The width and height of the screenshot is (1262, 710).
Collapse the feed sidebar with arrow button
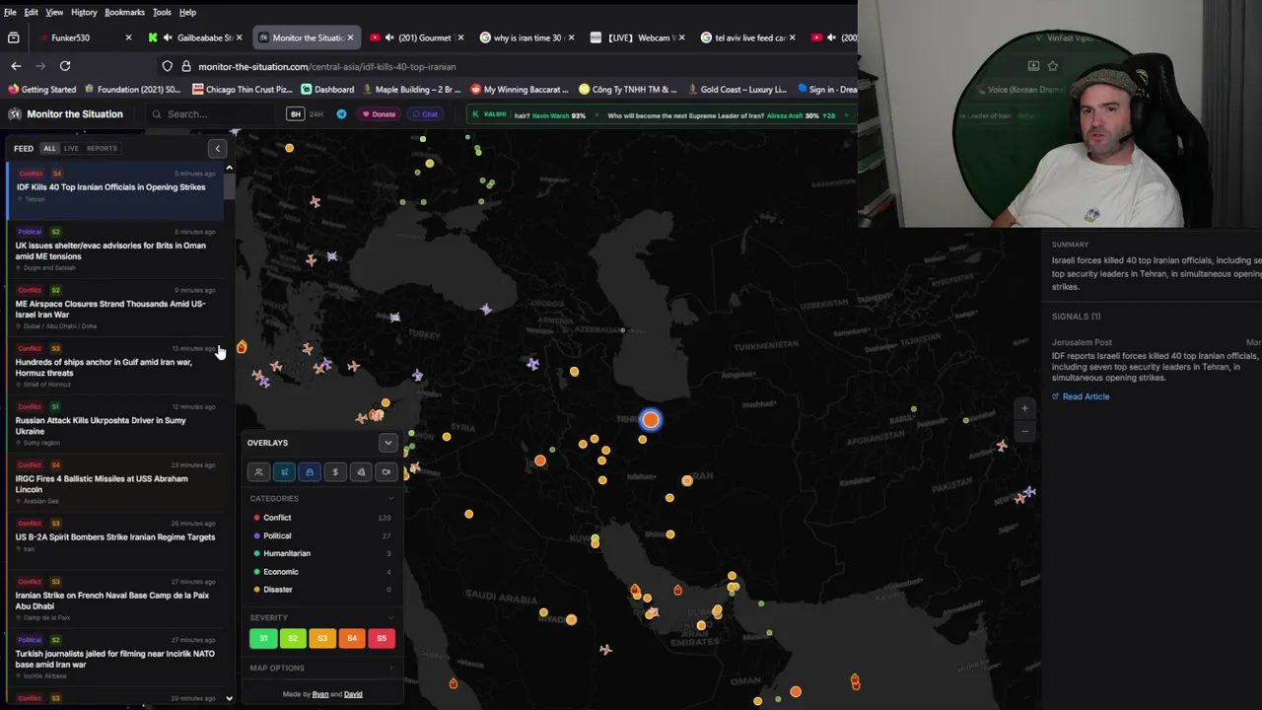tap(218, 149)
